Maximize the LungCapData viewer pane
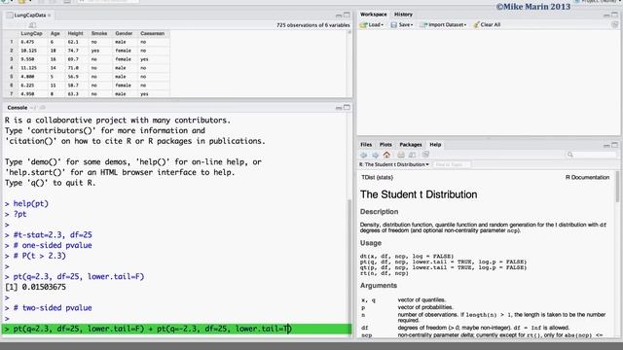Viewport: 623px width, 350px height. coord(347,16)
